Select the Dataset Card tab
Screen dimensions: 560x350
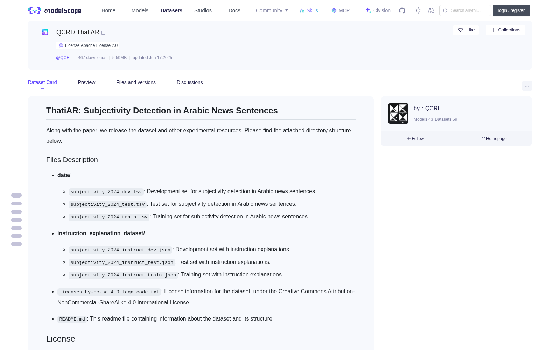tap(42, 82)
